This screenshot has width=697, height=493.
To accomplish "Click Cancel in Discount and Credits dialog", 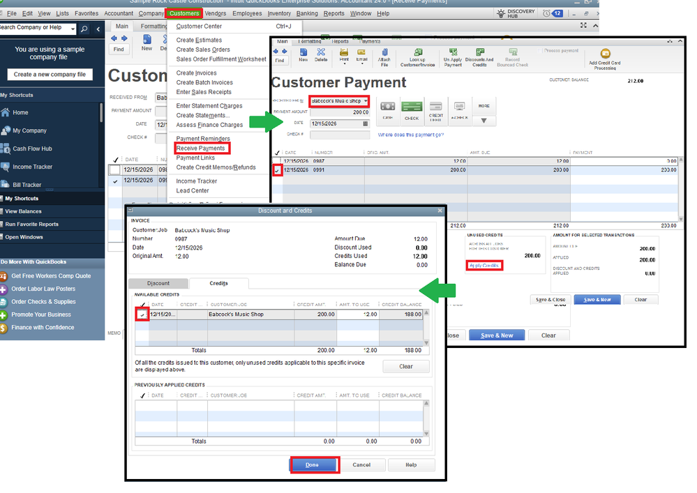I will (x=361, y=465).
